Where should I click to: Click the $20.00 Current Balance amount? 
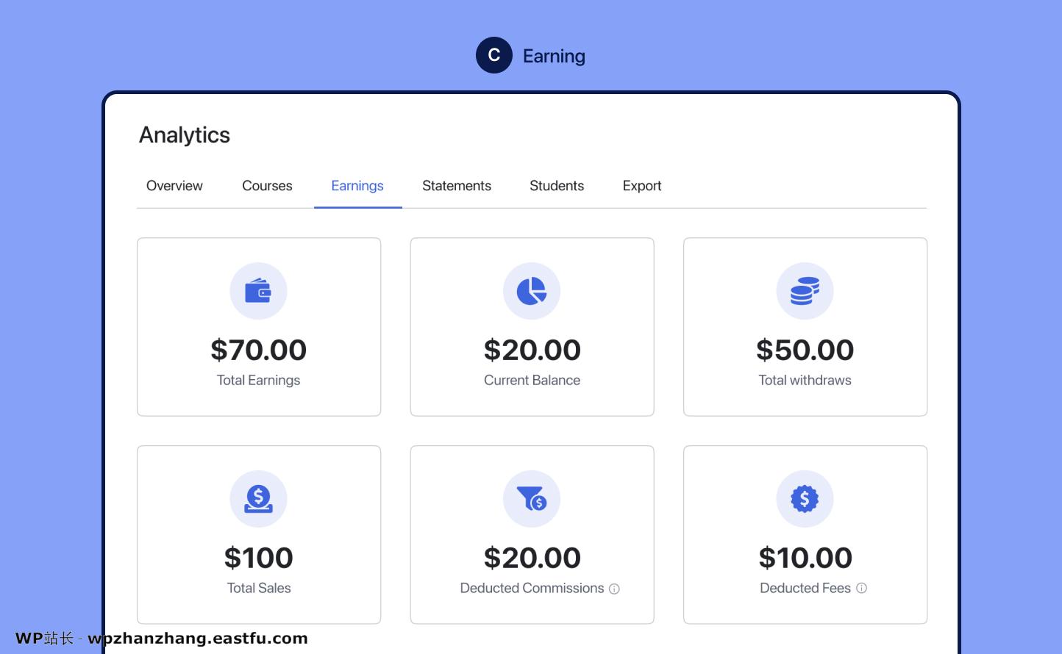[x=532, y=350]
